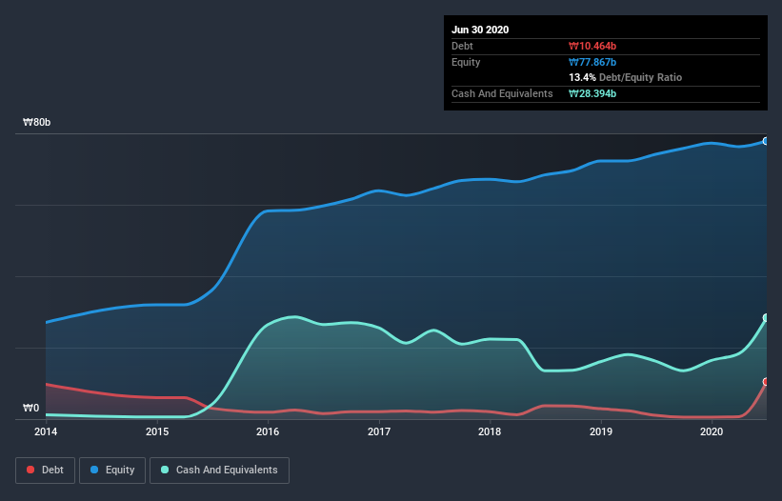Toggle the Equity series legend button
The image size is (782, 501).
pos(112,471)
